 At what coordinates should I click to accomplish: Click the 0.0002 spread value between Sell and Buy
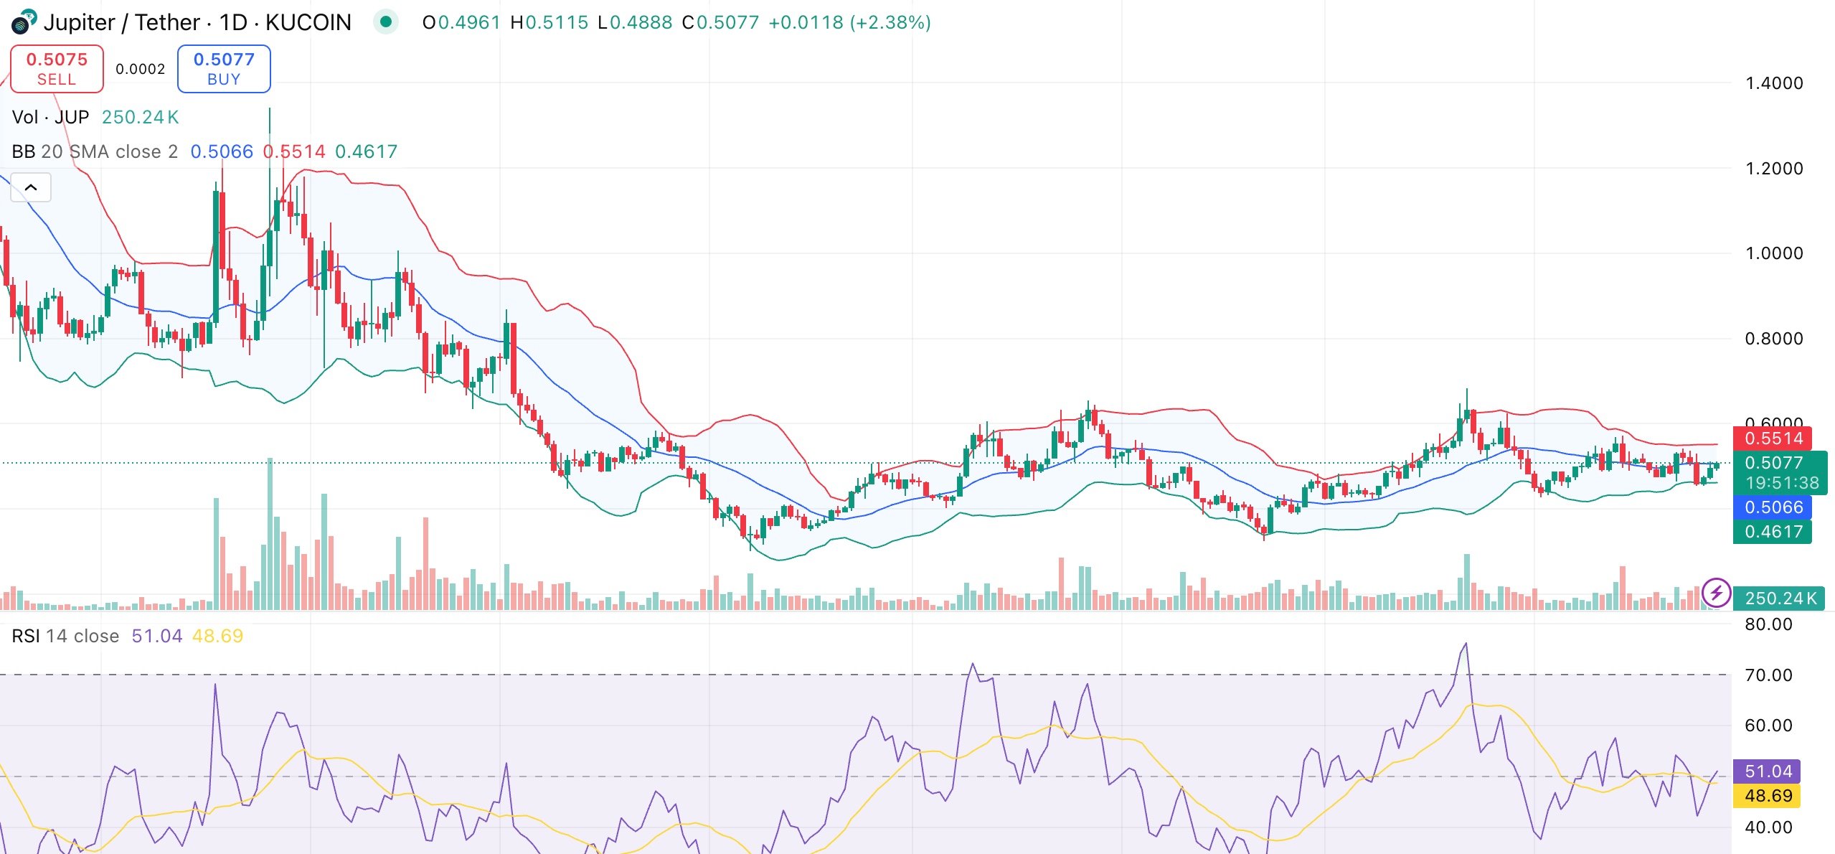[x=141, y=67]
